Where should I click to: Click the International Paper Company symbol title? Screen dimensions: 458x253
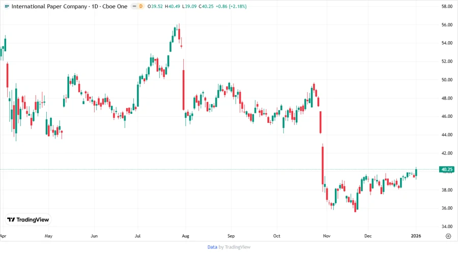tap(49, 7)
